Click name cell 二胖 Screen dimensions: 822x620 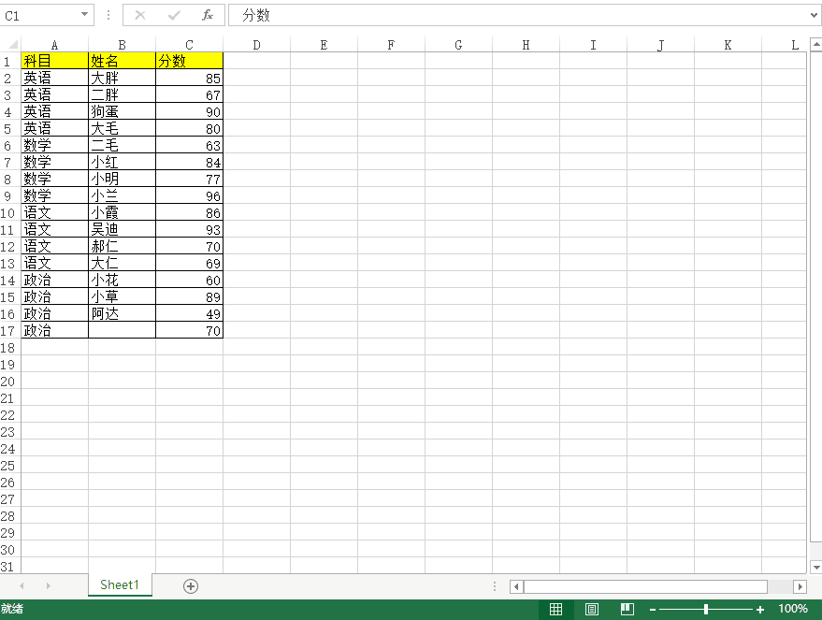tap(122, 94)
